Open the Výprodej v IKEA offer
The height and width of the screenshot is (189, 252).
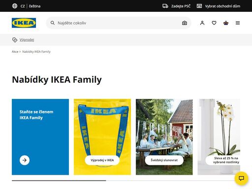(x=102, y=160)
